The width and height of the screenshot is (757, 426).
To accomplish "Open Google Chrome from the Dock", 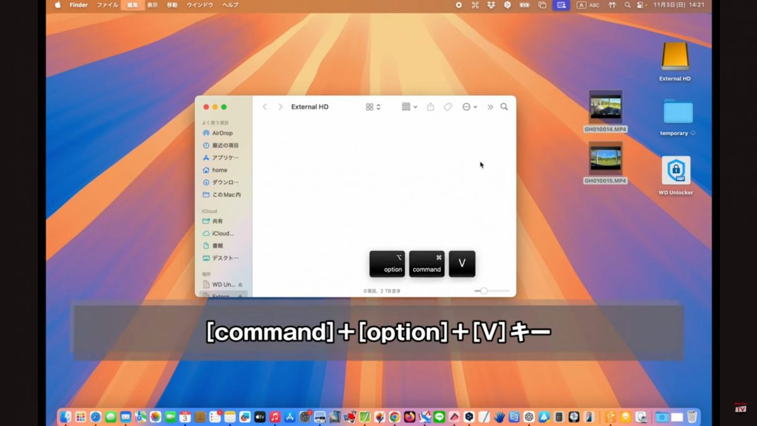I will click(x=394, y=417).
